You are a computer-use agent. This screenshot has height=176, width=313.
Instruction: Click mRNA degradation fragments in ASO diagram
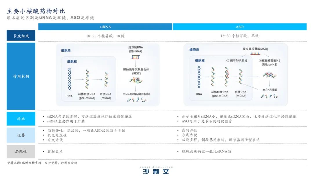point(269,96)
